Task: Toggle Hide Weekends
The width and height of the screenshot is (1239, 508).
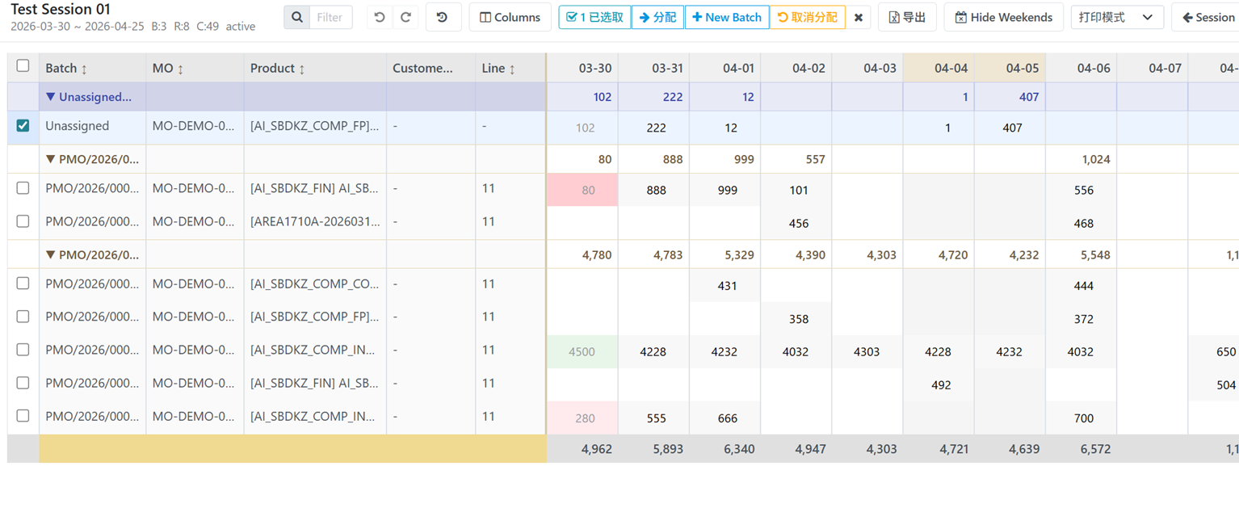Action: 1003,17
